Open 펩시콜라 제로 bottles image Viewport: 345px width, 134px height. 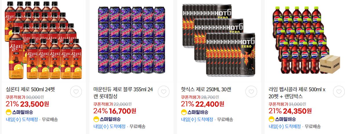coord(306,40)
